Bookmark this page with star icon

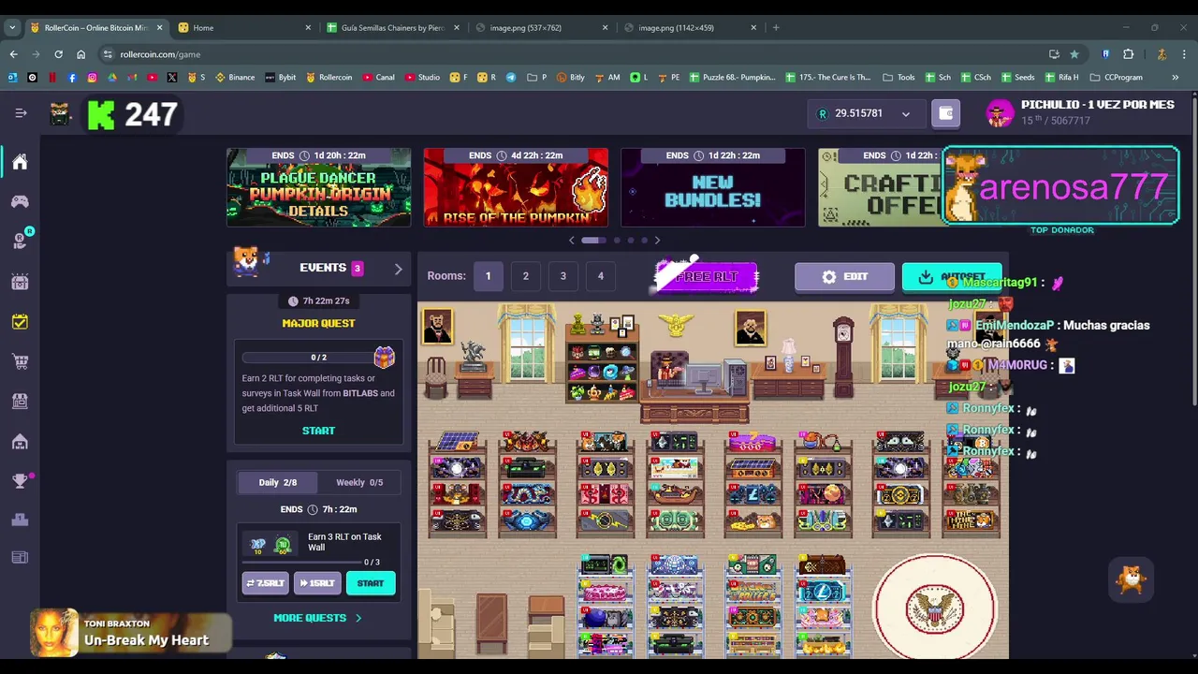point(1074,54)
